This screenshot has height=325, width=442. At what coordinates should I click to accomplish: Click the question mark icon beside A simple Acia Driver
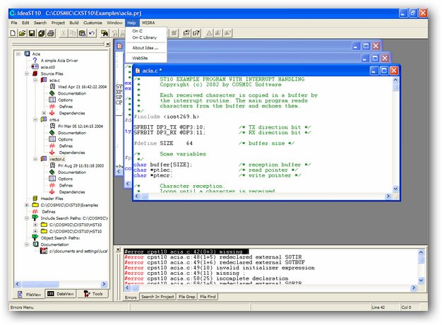pos(35,60)
